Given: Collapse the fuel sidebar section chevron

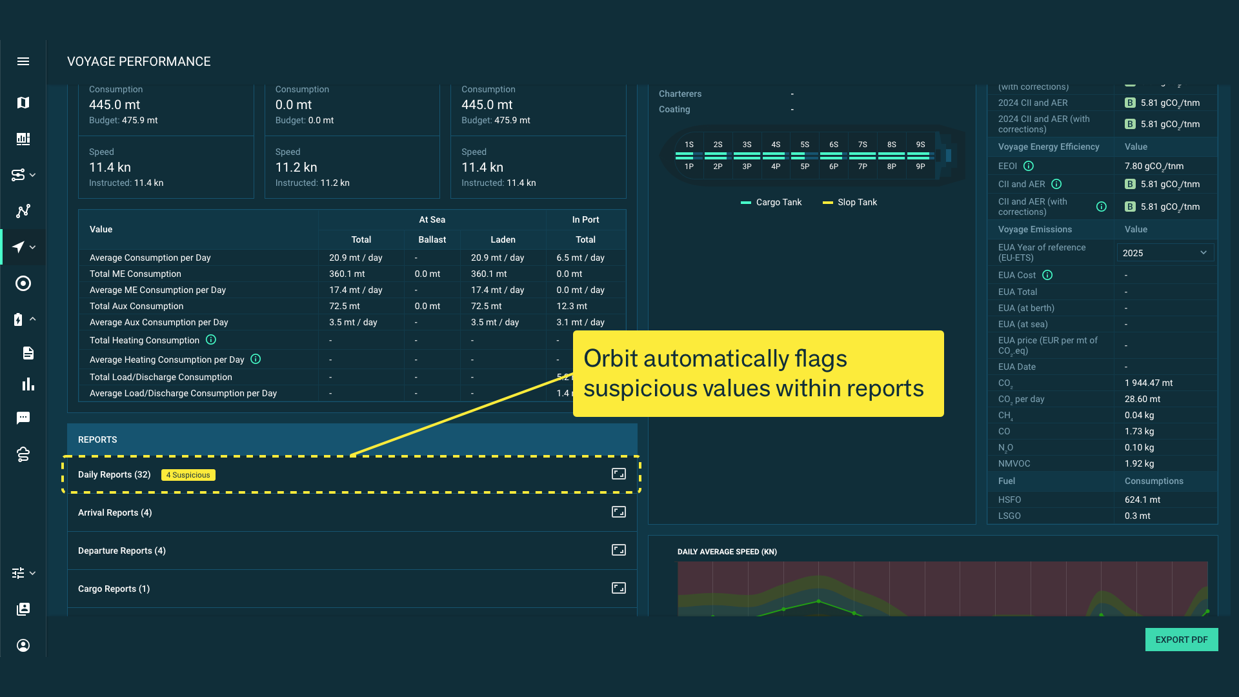Looking at the screenshot, I should 32,319.
